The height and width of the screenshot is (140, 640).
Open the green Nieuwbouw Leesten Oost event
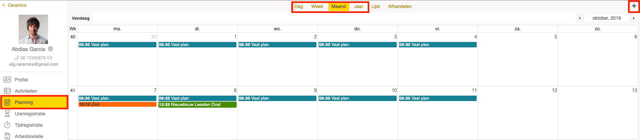coord(197,105)
